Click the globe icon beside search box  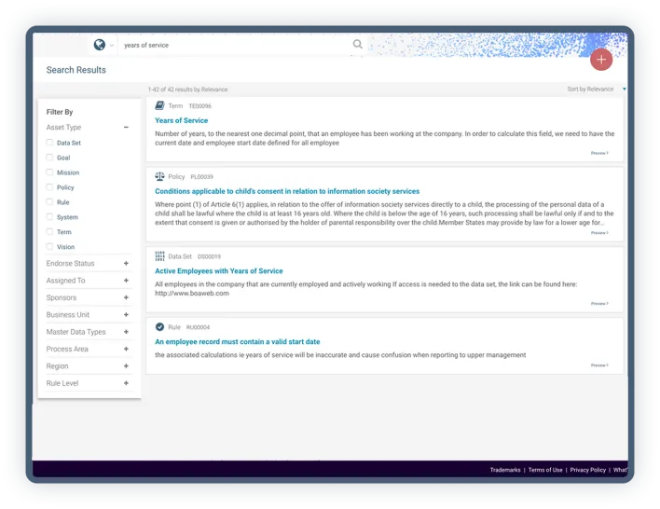[100, 45]
